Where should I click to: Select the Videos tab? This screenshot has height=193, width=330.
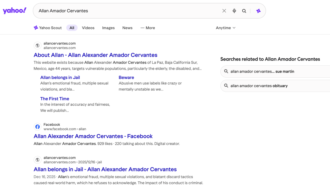pyautogui.click(x=88, y=28)
